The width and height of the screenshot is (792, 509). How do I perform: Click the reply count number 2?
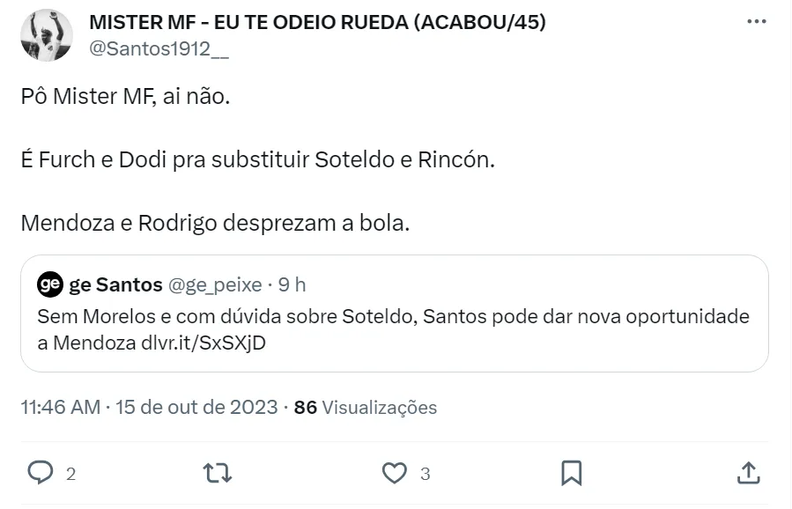tap(70, 474)
